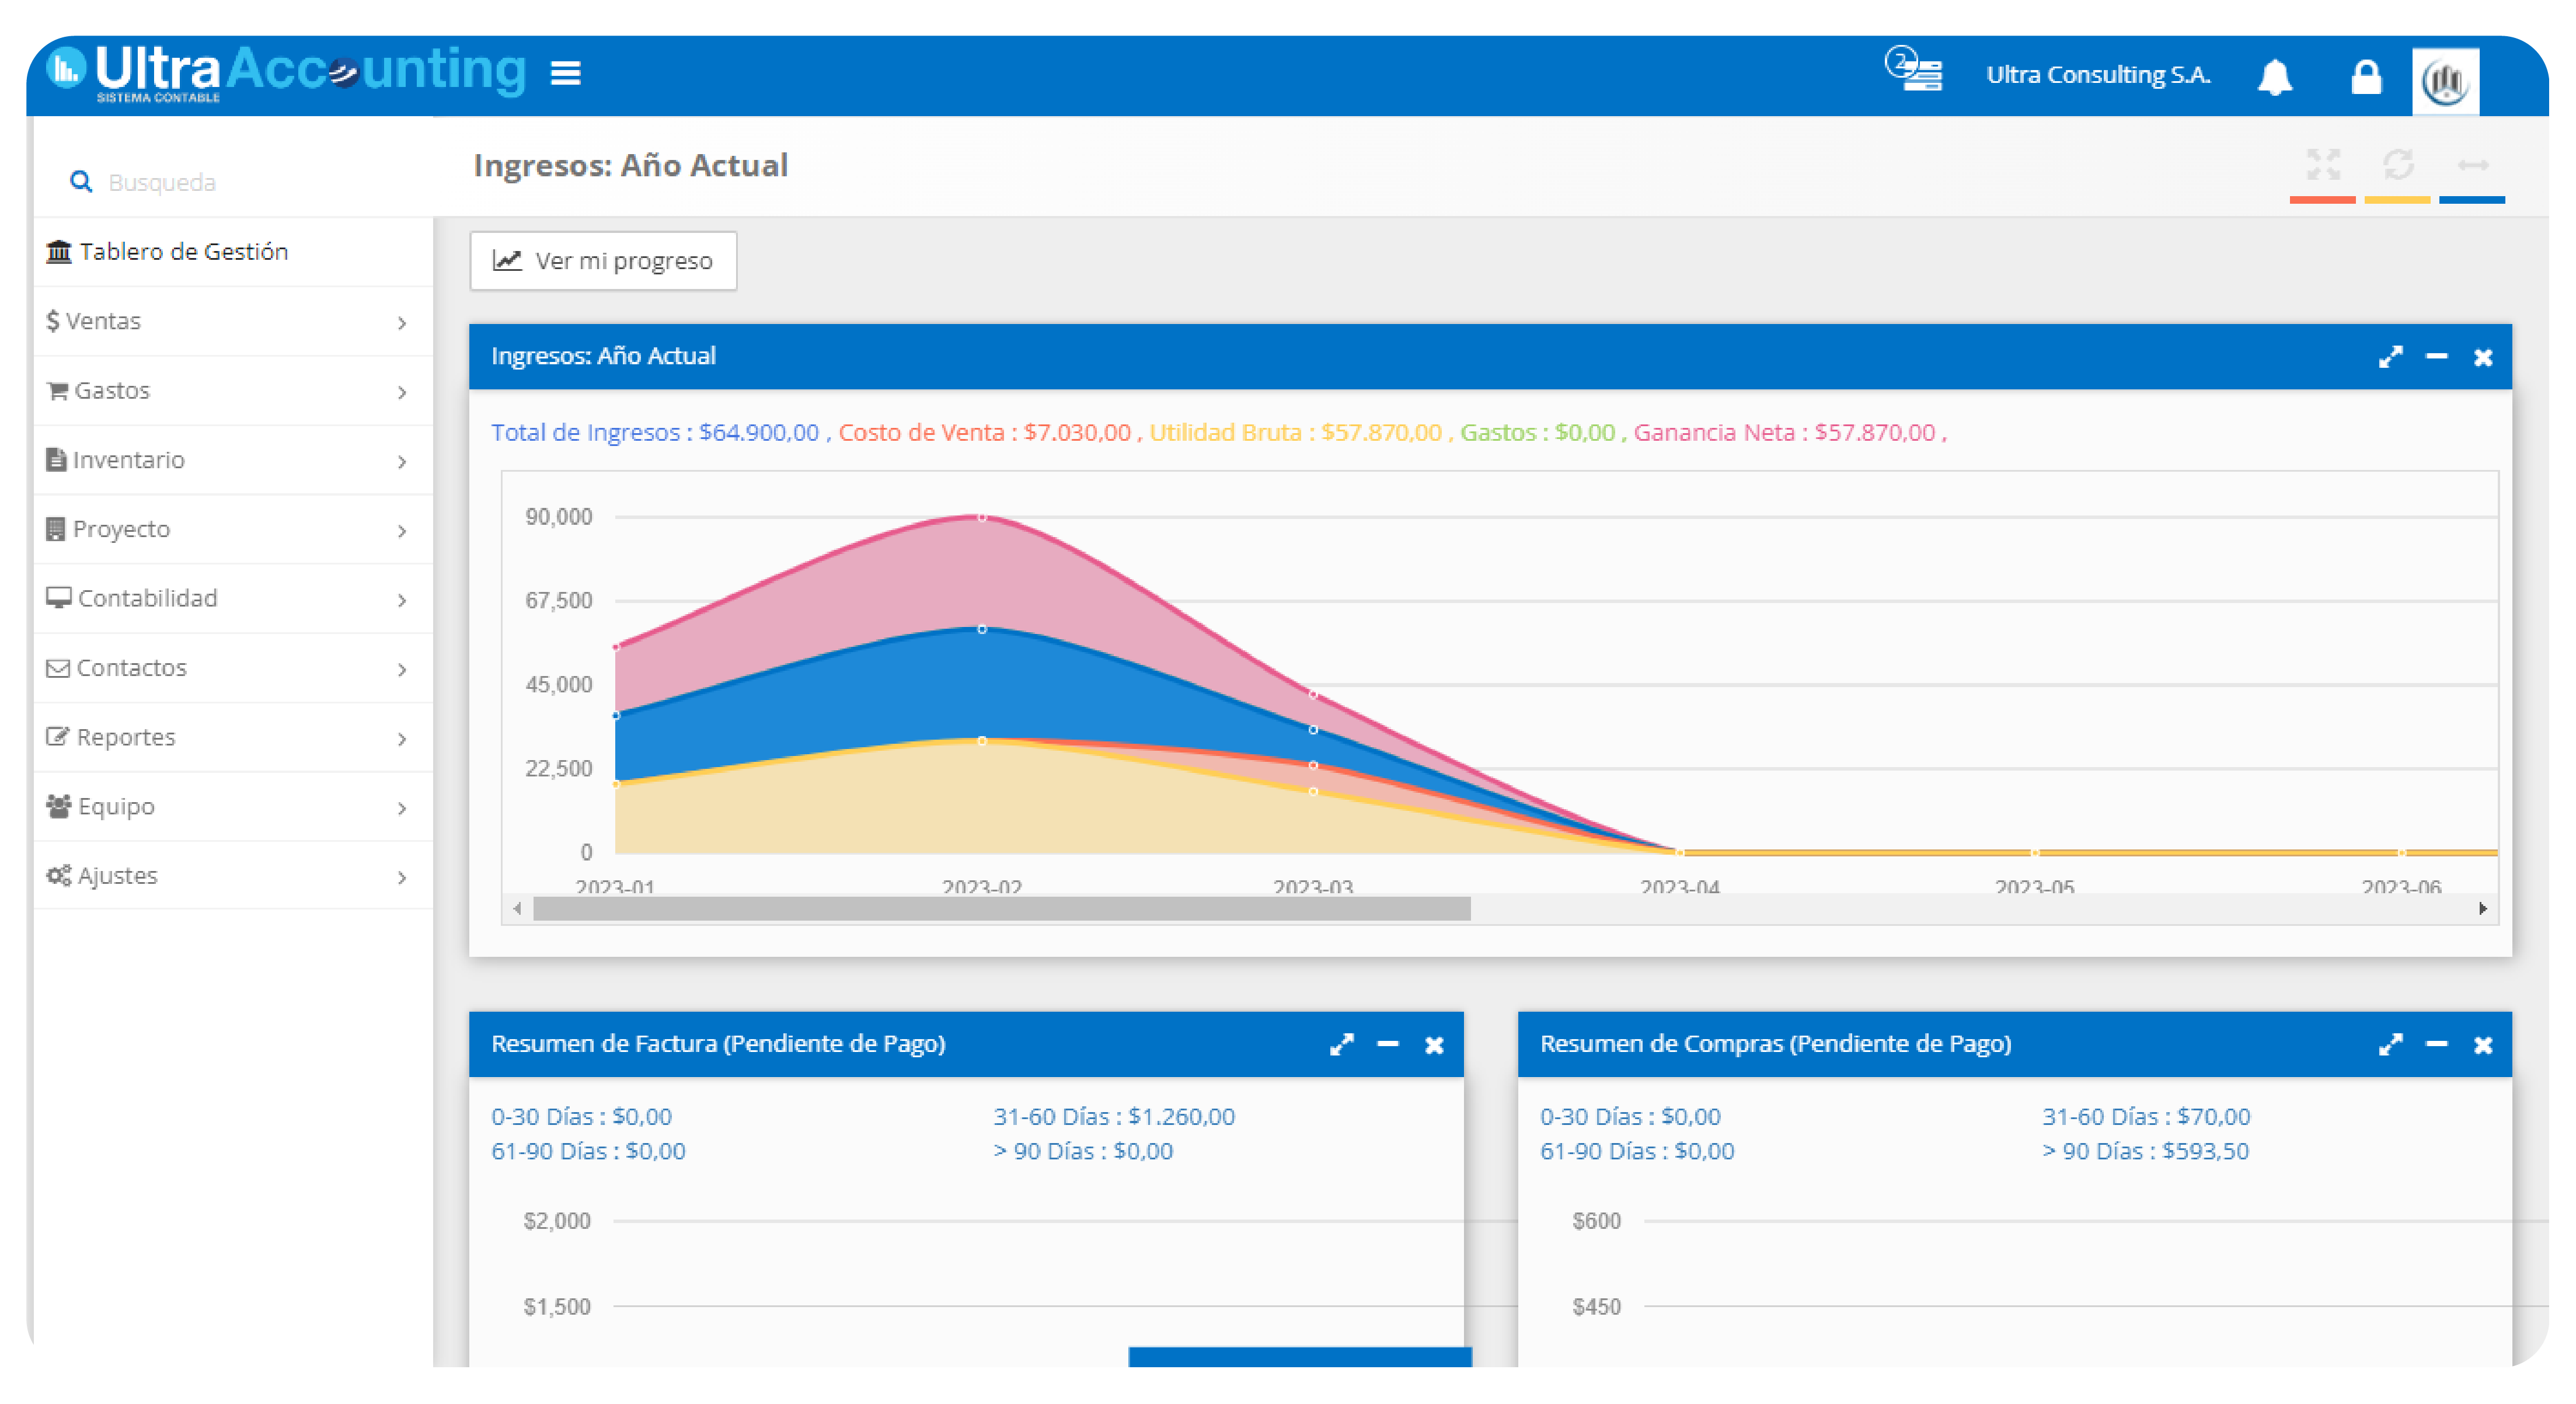This screenshot has height=1404, width=2576.
Task: Collapse the Resumen de Compras panel
Action: pos(2436,1045)
